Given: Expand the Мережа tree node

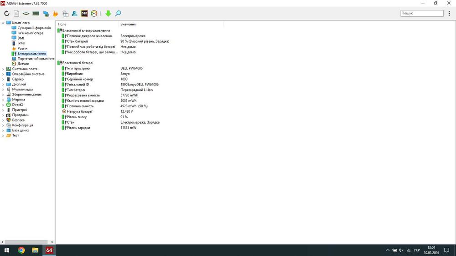Looking at the screenshot, I should 3,100.
